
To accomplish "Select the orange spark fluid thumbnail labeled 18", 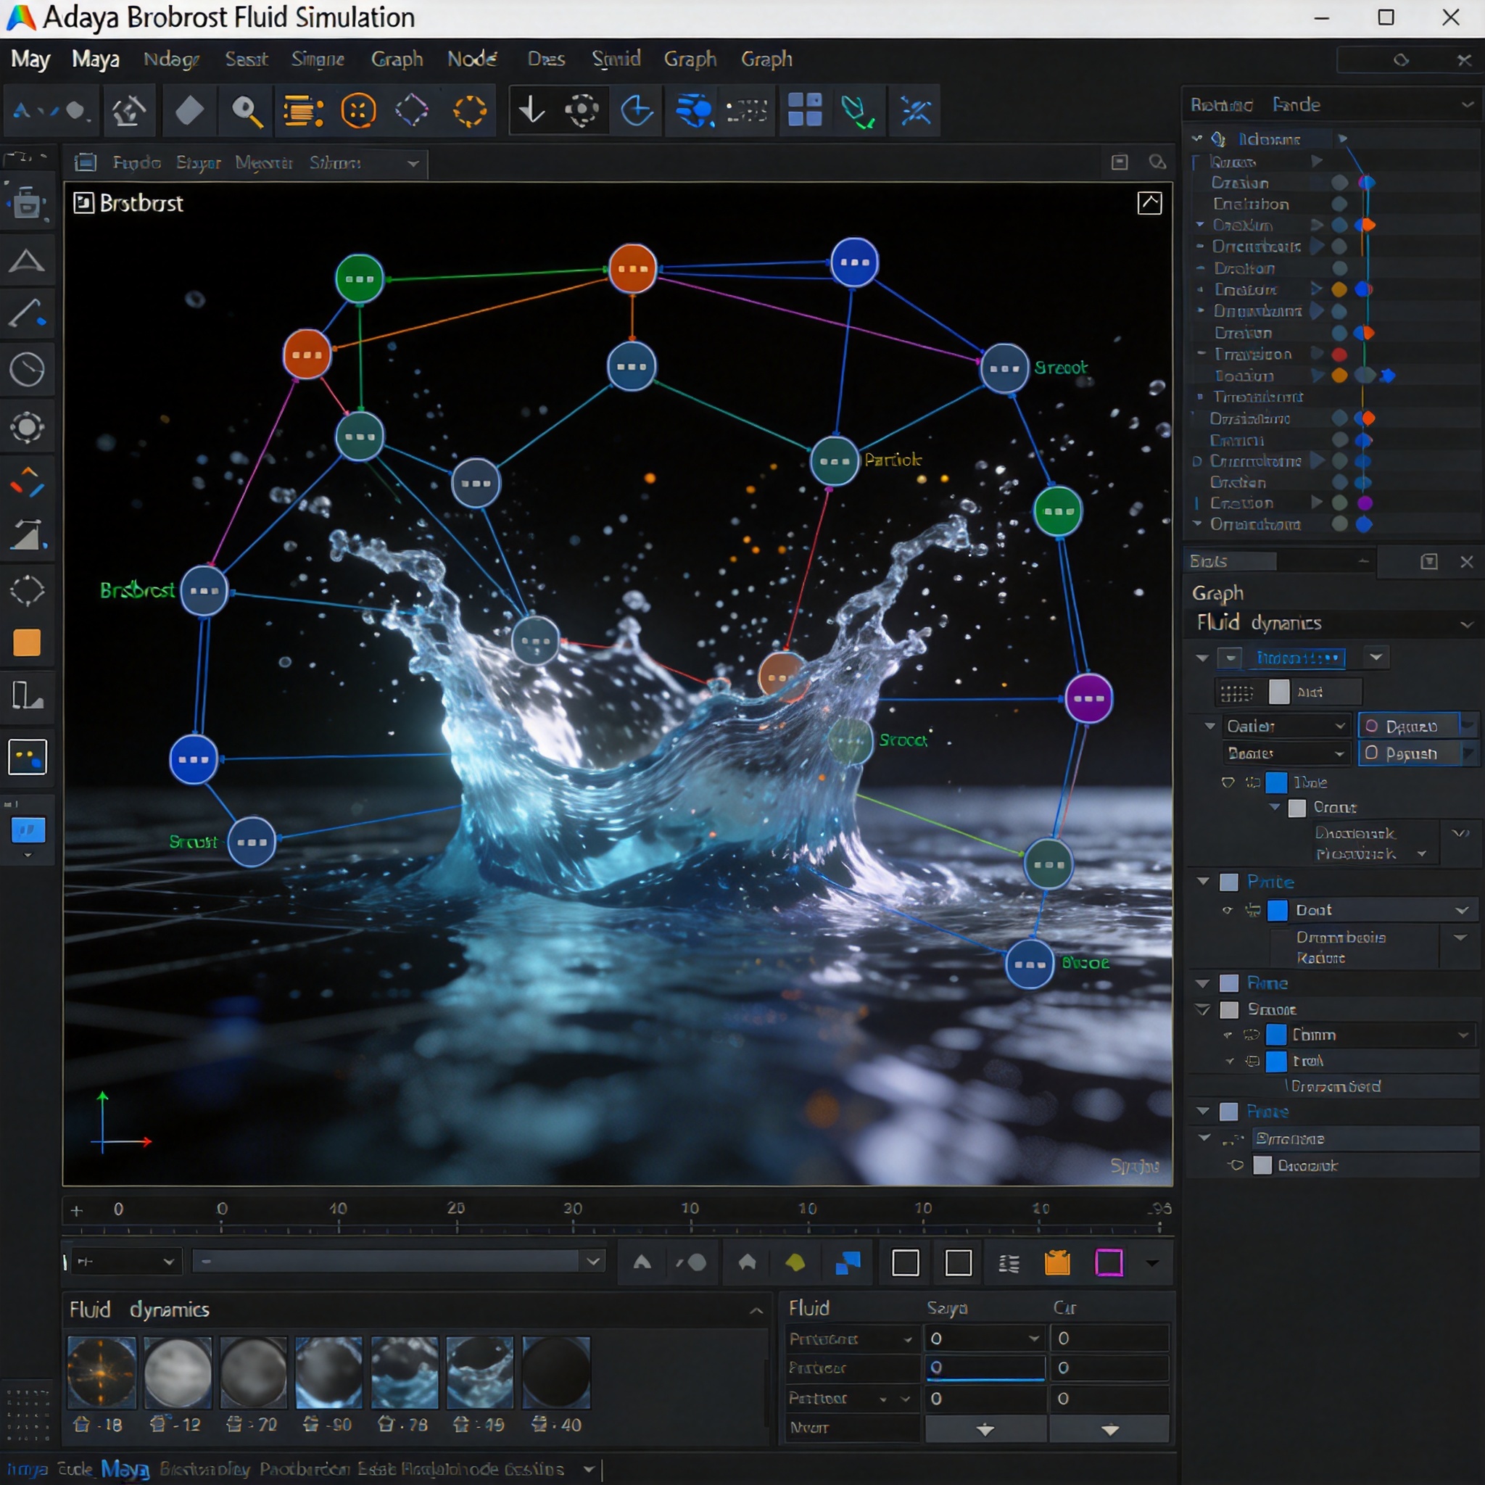I will click(102, 1372).
